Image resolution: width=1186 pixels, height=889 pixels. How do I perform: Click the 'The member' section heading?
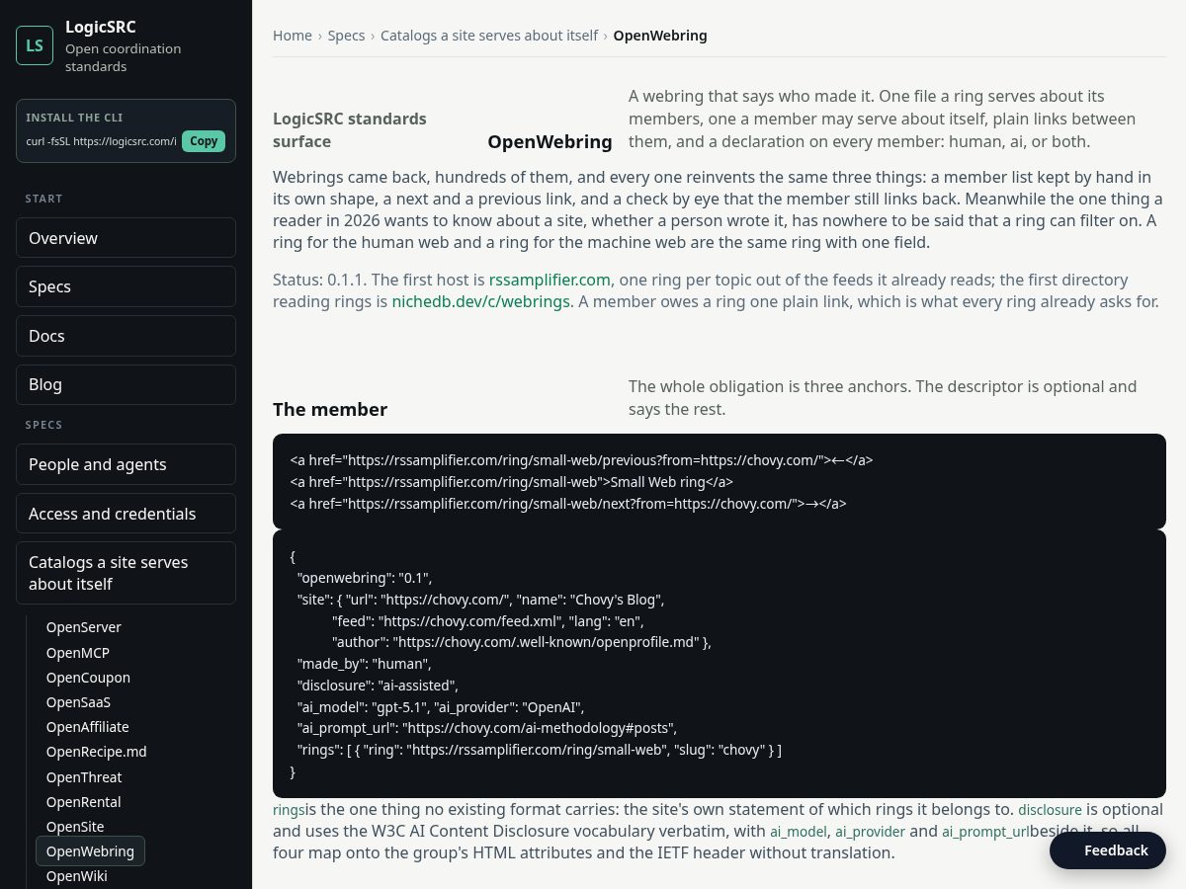pos(330,409)
